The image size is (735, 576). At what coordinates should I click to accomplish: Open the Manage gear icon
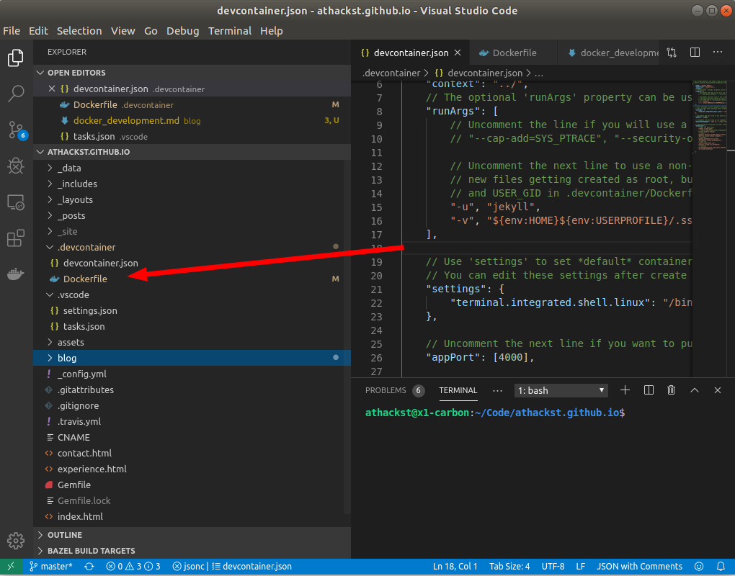pos(16,541)
